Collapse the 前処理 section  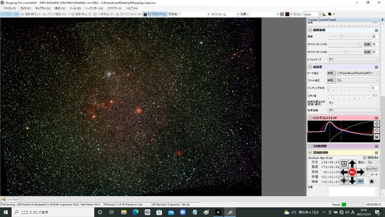pos(310,67)
